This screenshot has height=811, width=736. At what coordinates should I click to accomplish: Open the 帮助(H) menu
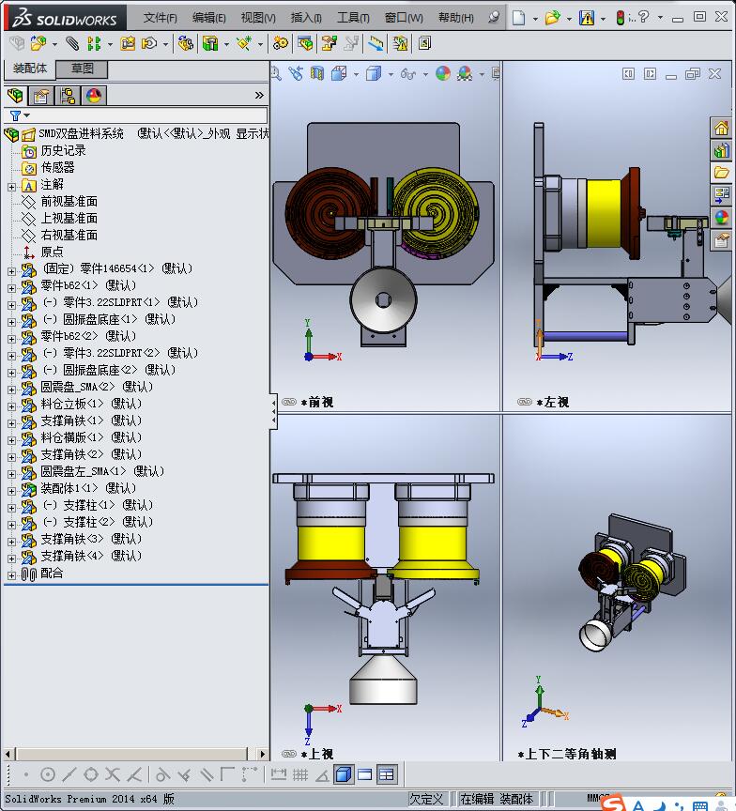[455, 18]
